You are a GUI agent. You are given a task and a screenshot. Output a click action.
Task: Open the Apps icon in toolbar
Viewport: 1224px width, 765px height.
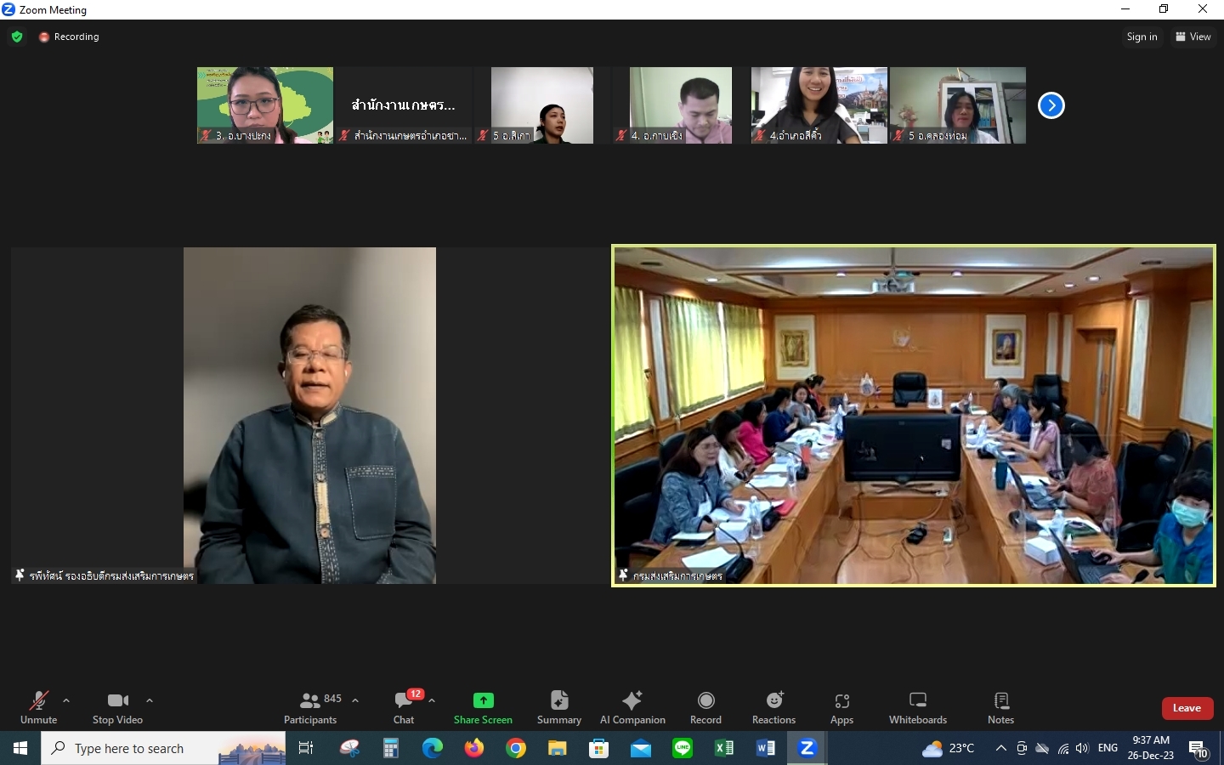(841, 701)
